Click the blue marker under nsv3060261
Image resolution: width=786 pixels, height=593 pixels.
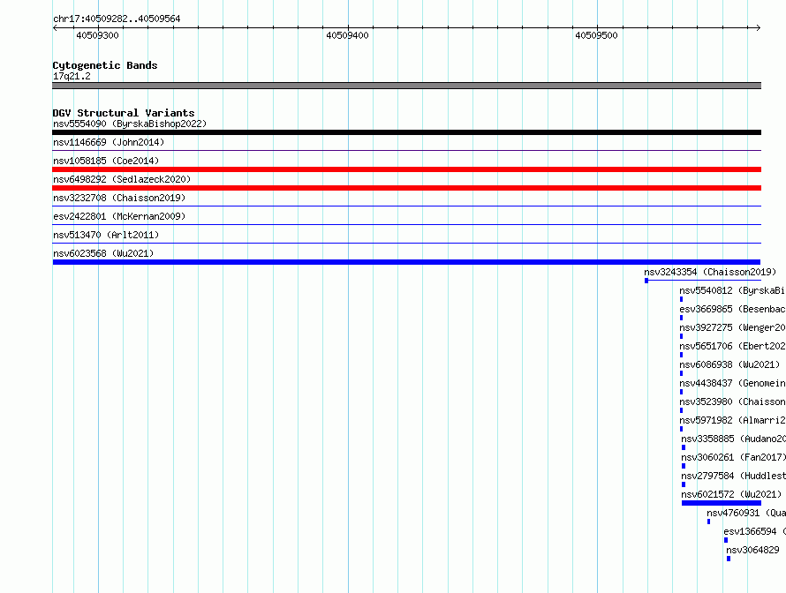pos(684,466)
